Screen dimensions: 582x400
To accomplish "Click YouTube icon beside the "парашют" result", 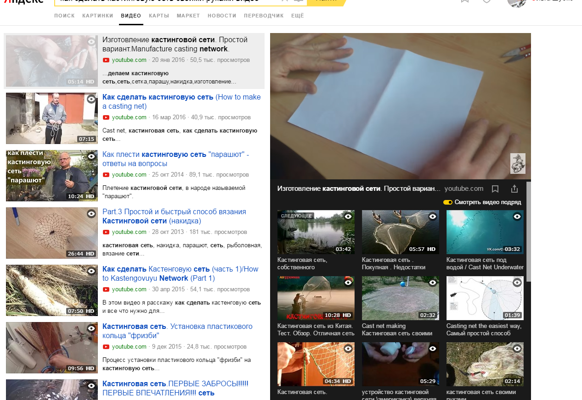I will [106, 175].
